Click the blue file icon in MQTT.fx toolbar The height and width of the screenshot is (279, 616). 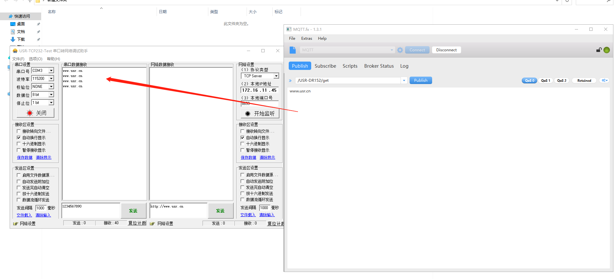pos(292,50)
